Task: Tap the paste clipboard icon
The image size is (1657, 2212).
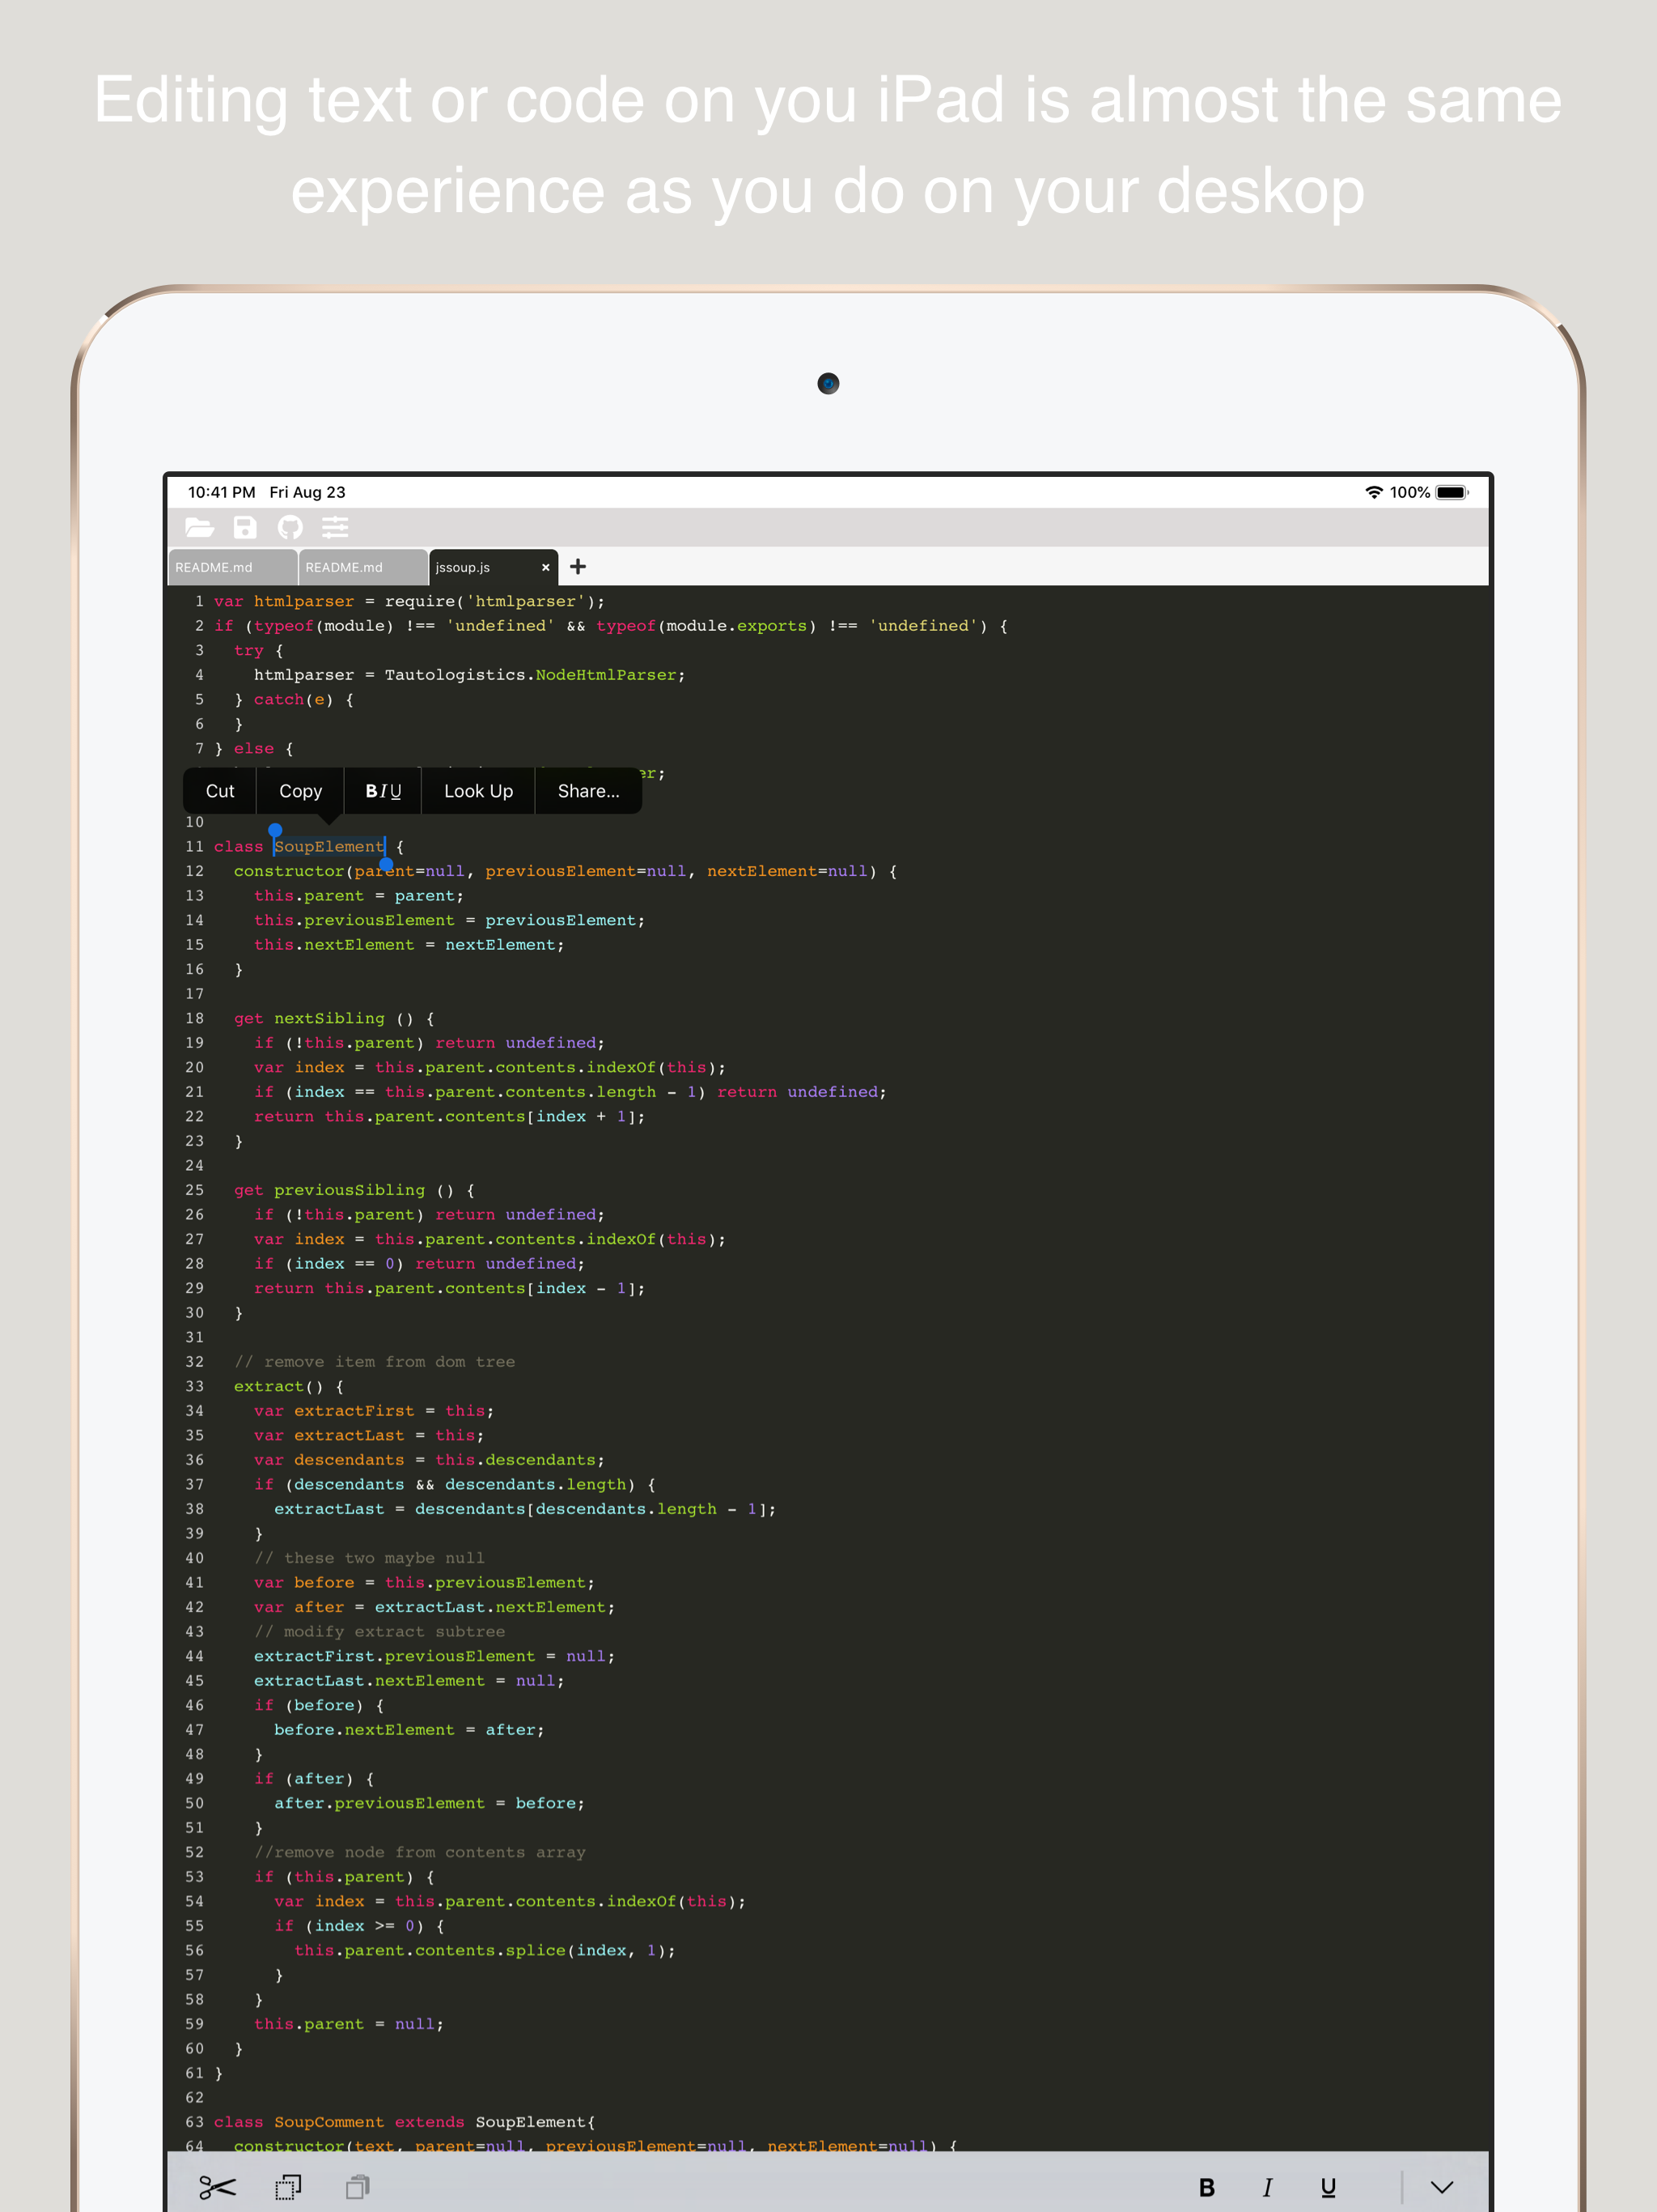Action: pyautogui.click(x=358, y=2187)
